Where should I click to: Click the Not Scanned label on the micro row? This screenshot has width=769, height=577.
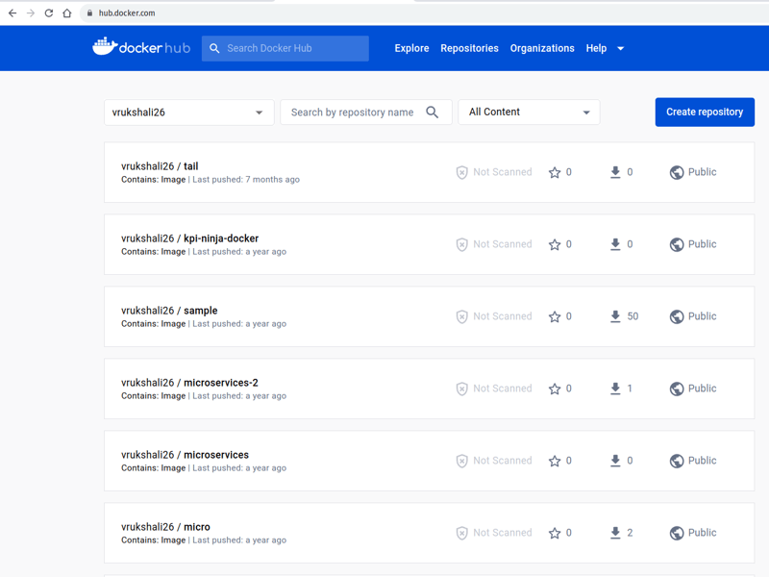pyautogui.click(x=502, y=533)
